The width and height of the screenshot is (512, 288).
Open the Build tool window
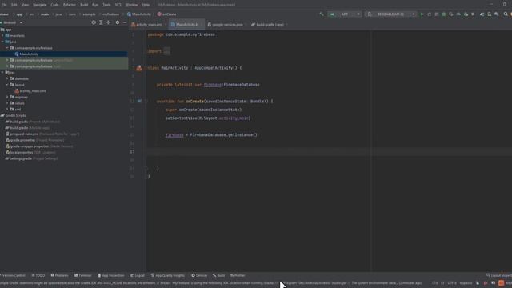coord(218,275)
